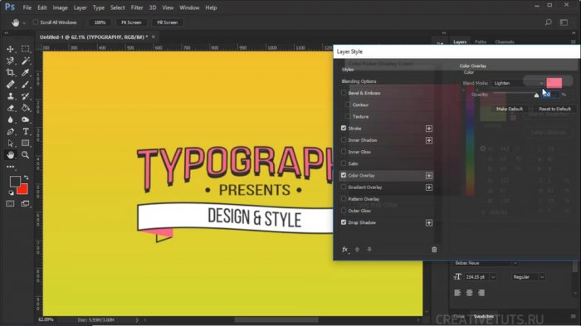Select the History Brush tool

[25, 96]
